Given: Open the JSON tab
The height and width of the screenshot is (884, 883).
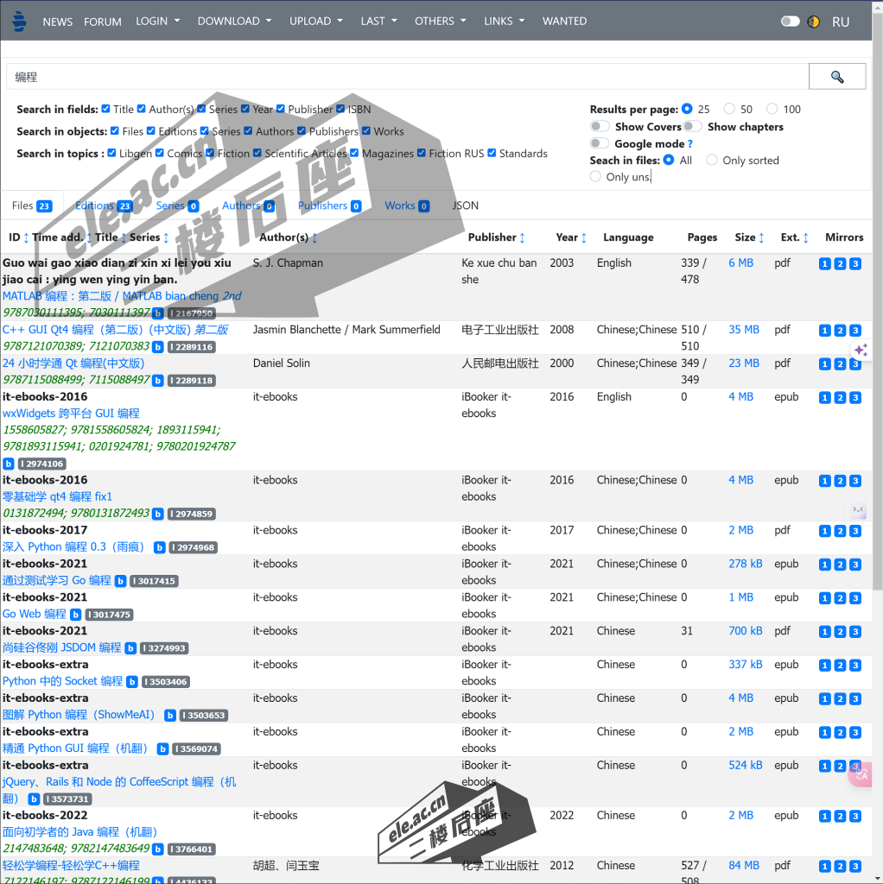Looking at the screenshot, I should tap(465, 205).
